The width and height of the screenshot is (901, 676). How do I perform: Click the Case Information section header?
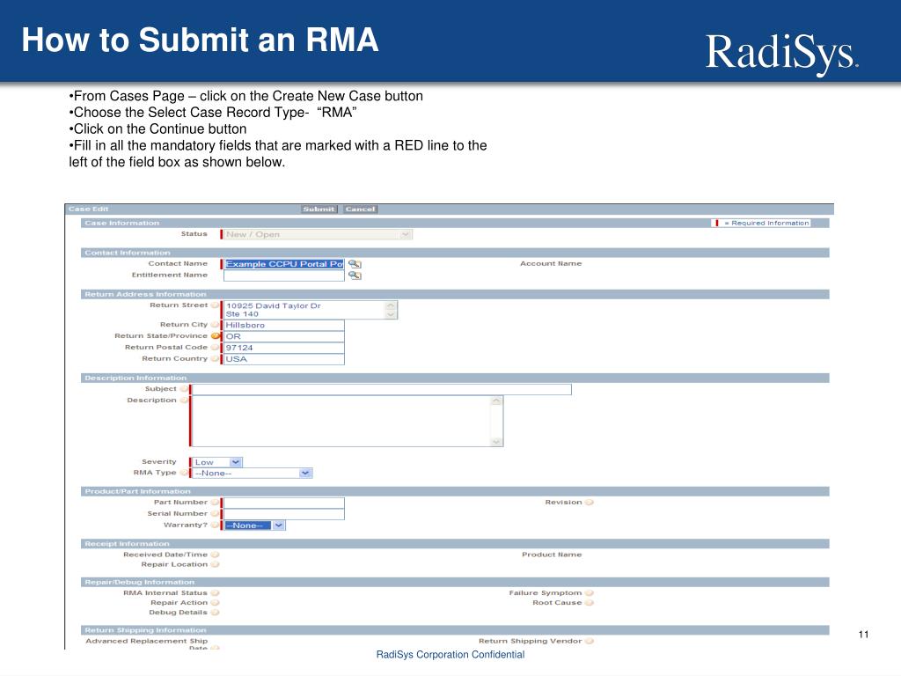(455, 223)
